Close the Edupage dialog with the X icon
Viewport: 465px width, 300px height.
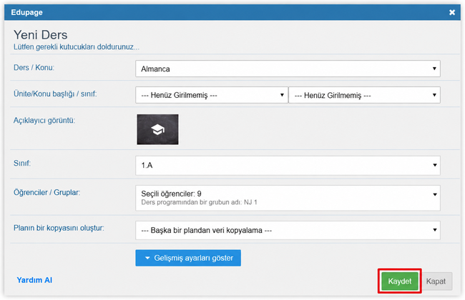pyautogui.click(x=451, y=12)
